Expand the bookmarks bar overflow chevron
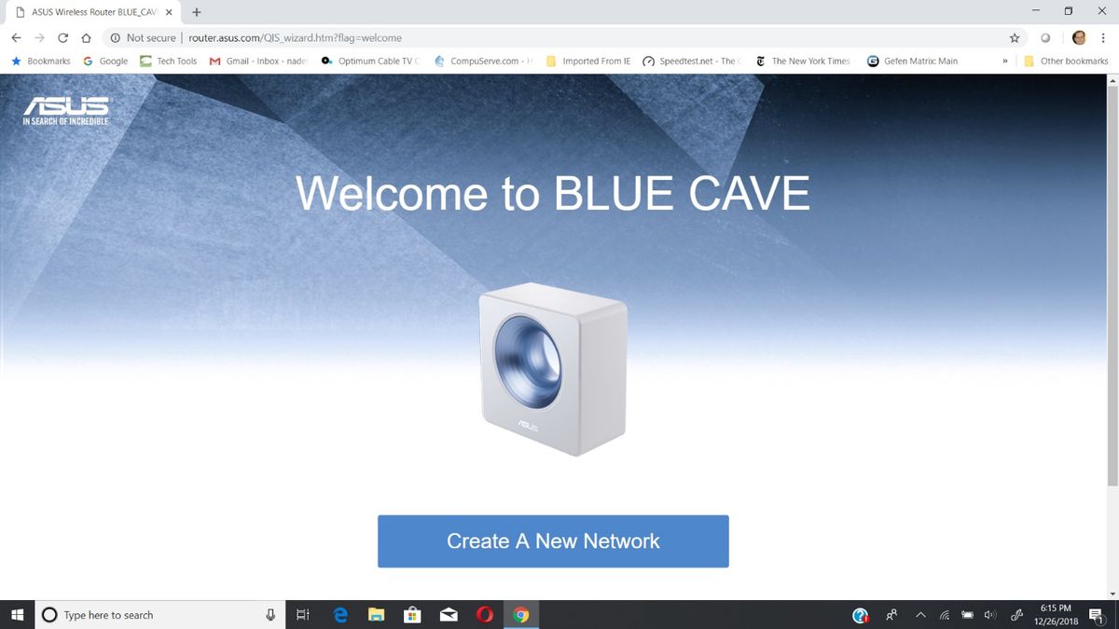 pos(1005,61)
